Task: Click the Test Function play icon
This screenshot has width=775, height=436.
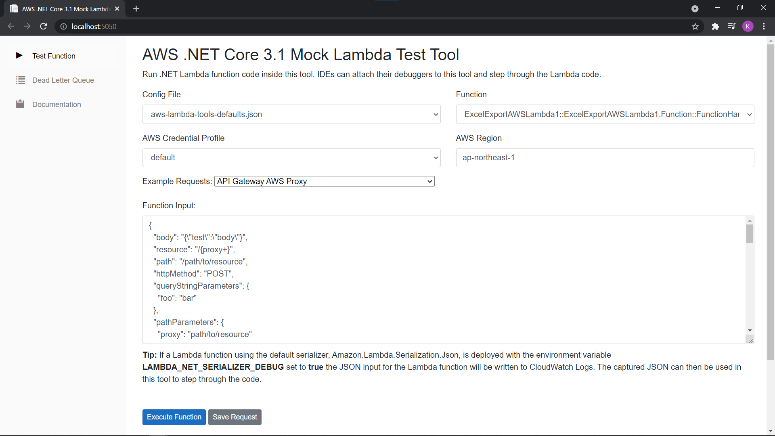Action: [x=19, y=55]
